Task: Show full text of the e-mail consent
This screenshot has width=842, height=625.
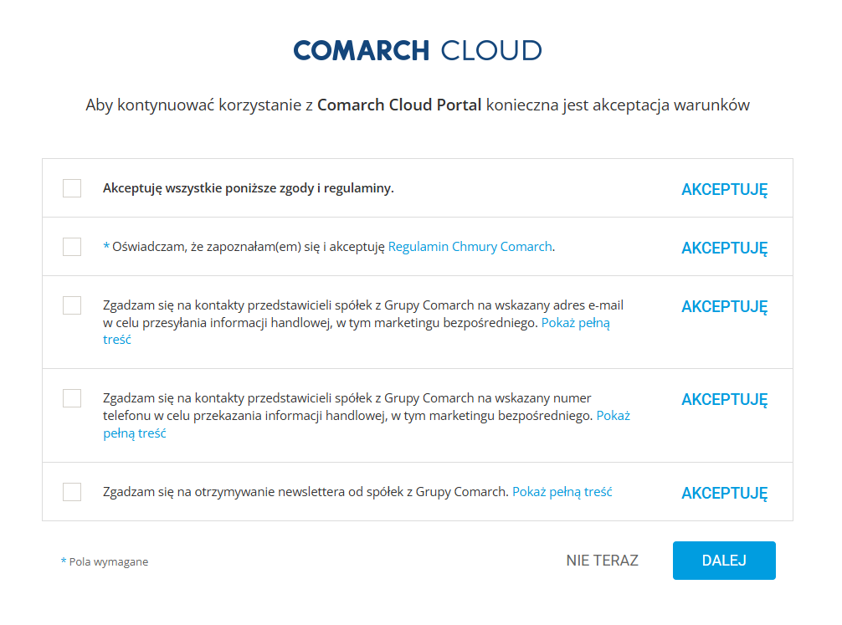Action: [576, 323]
